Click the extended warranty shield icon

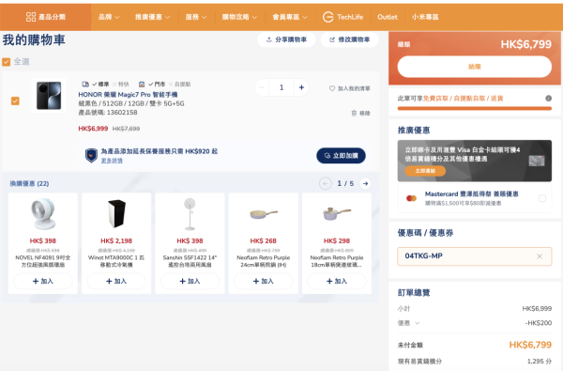(x=91, y=155)
